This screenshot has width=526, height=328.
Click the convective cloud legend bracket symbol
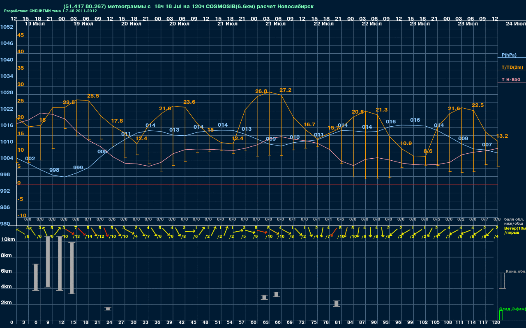502,280
